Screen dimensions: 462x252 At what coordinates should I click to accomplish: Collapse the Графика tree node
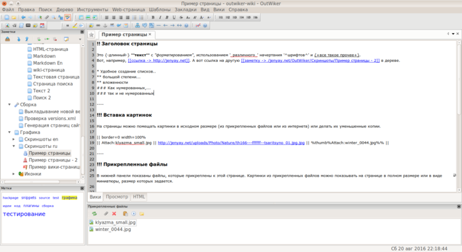tap(9, 132)
